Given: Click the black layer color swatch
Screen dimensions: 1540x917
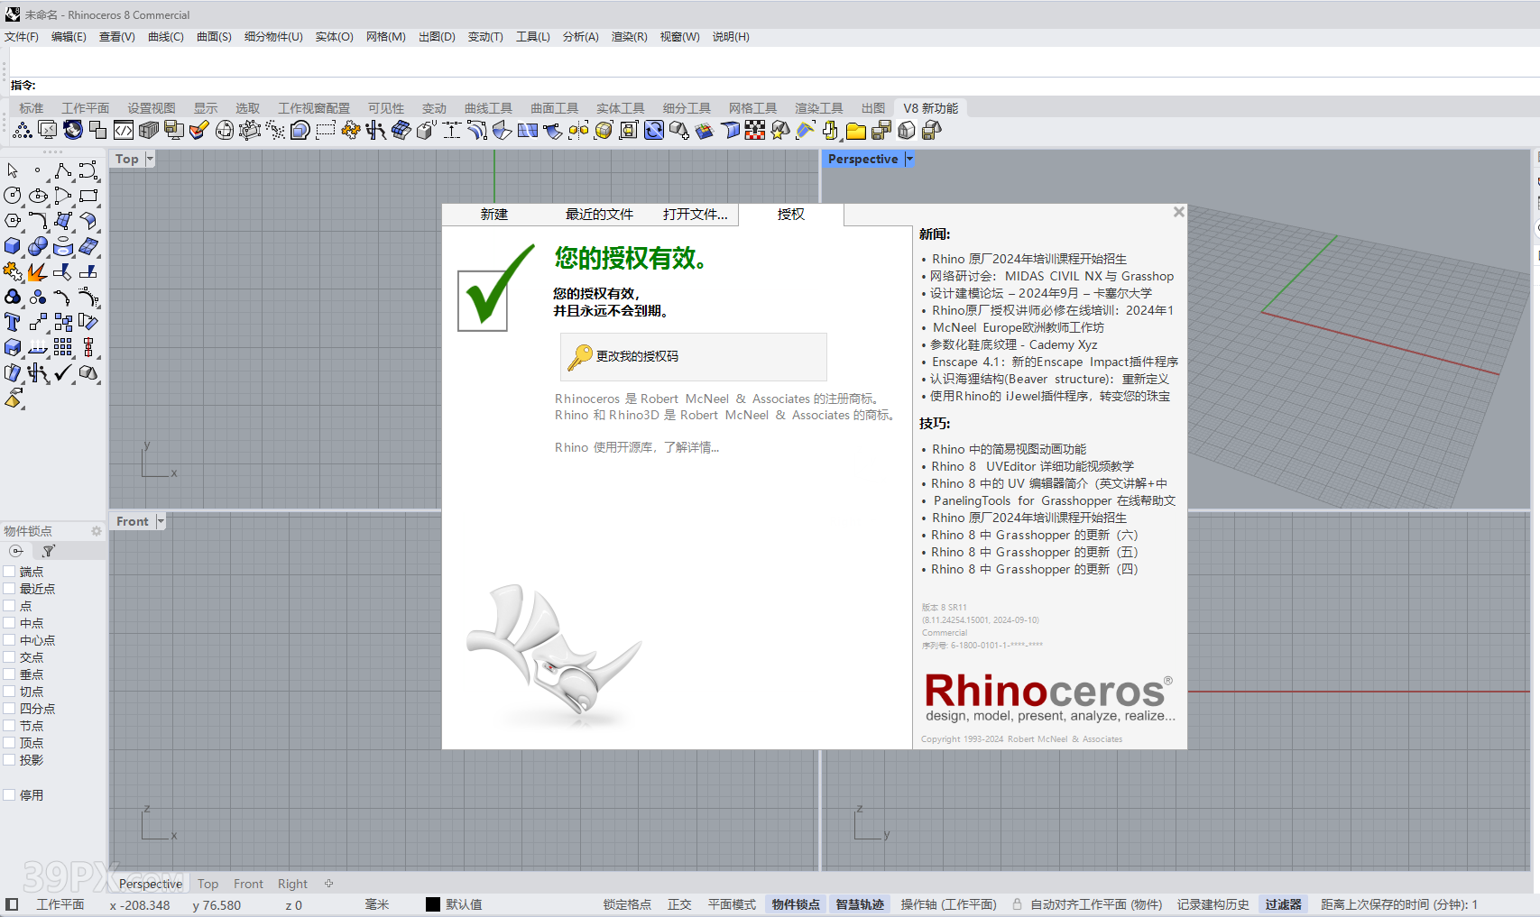Looking at the screenshot, I should point(433,904).
